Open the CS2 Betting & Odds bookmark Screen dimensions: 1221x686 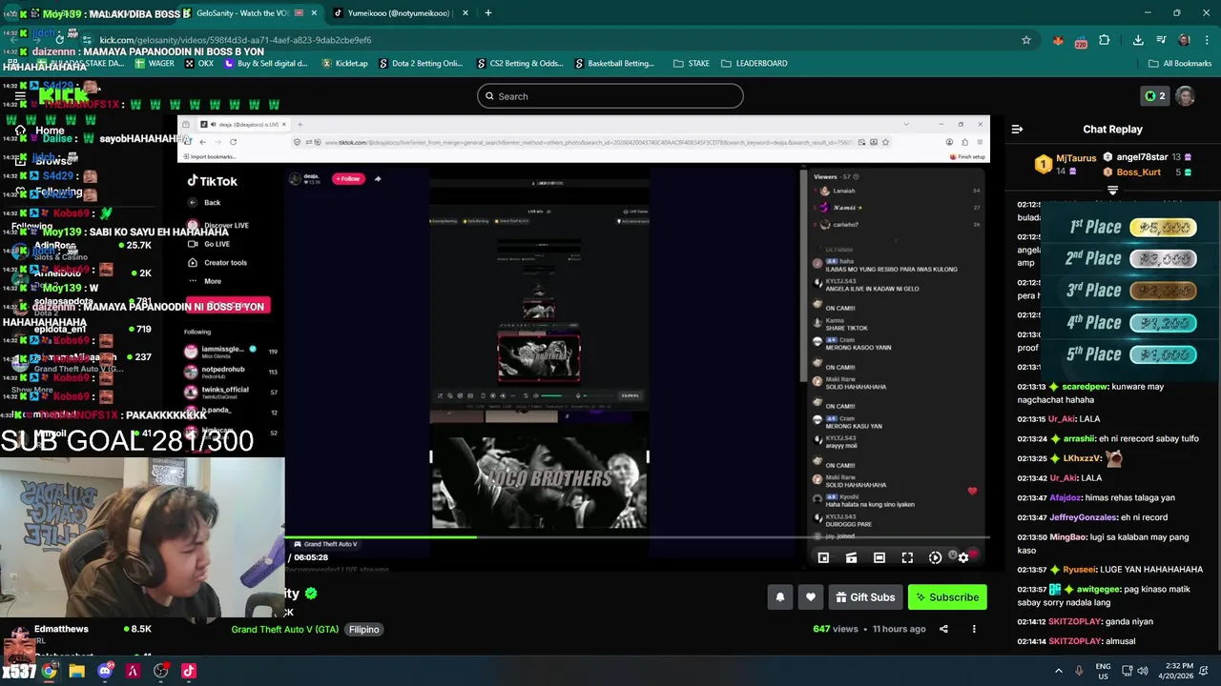tap(519, 64)
